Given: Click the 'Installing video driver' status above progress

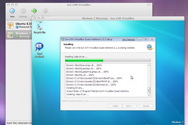Looking at the screenshot, I should (x=76, y=57).
